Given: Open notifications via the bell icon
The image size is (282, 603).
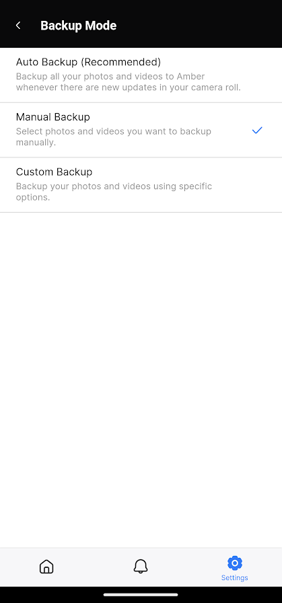Looking at the screenshot, I should (141, 567).
